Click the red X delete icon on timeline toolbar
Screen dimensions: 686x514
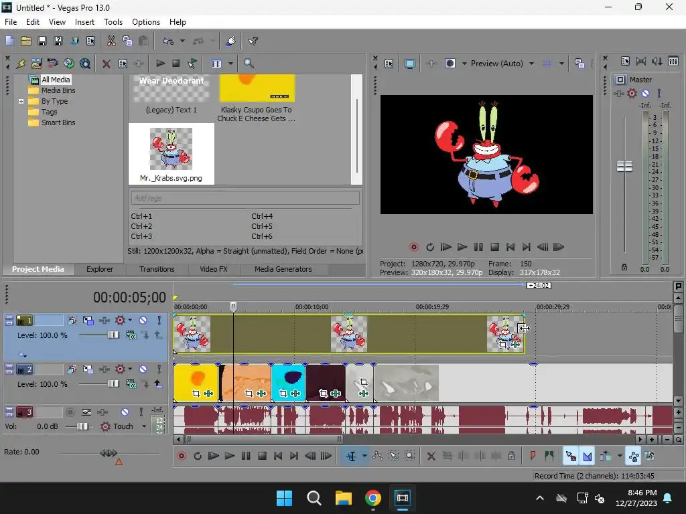click(x=431, y=456)
